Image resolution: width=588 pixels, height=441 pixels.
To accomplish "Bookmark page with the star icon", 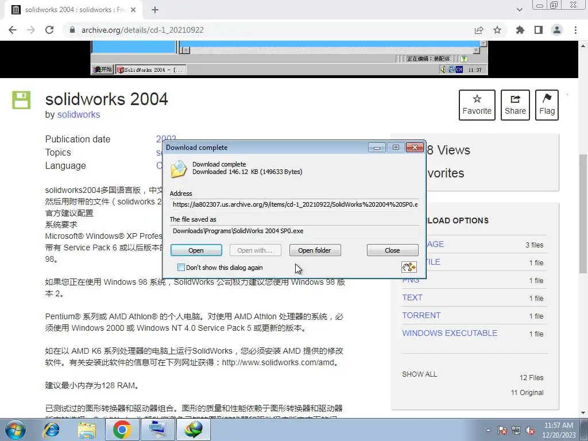I will pyautogui.click(x=497, y=30).
